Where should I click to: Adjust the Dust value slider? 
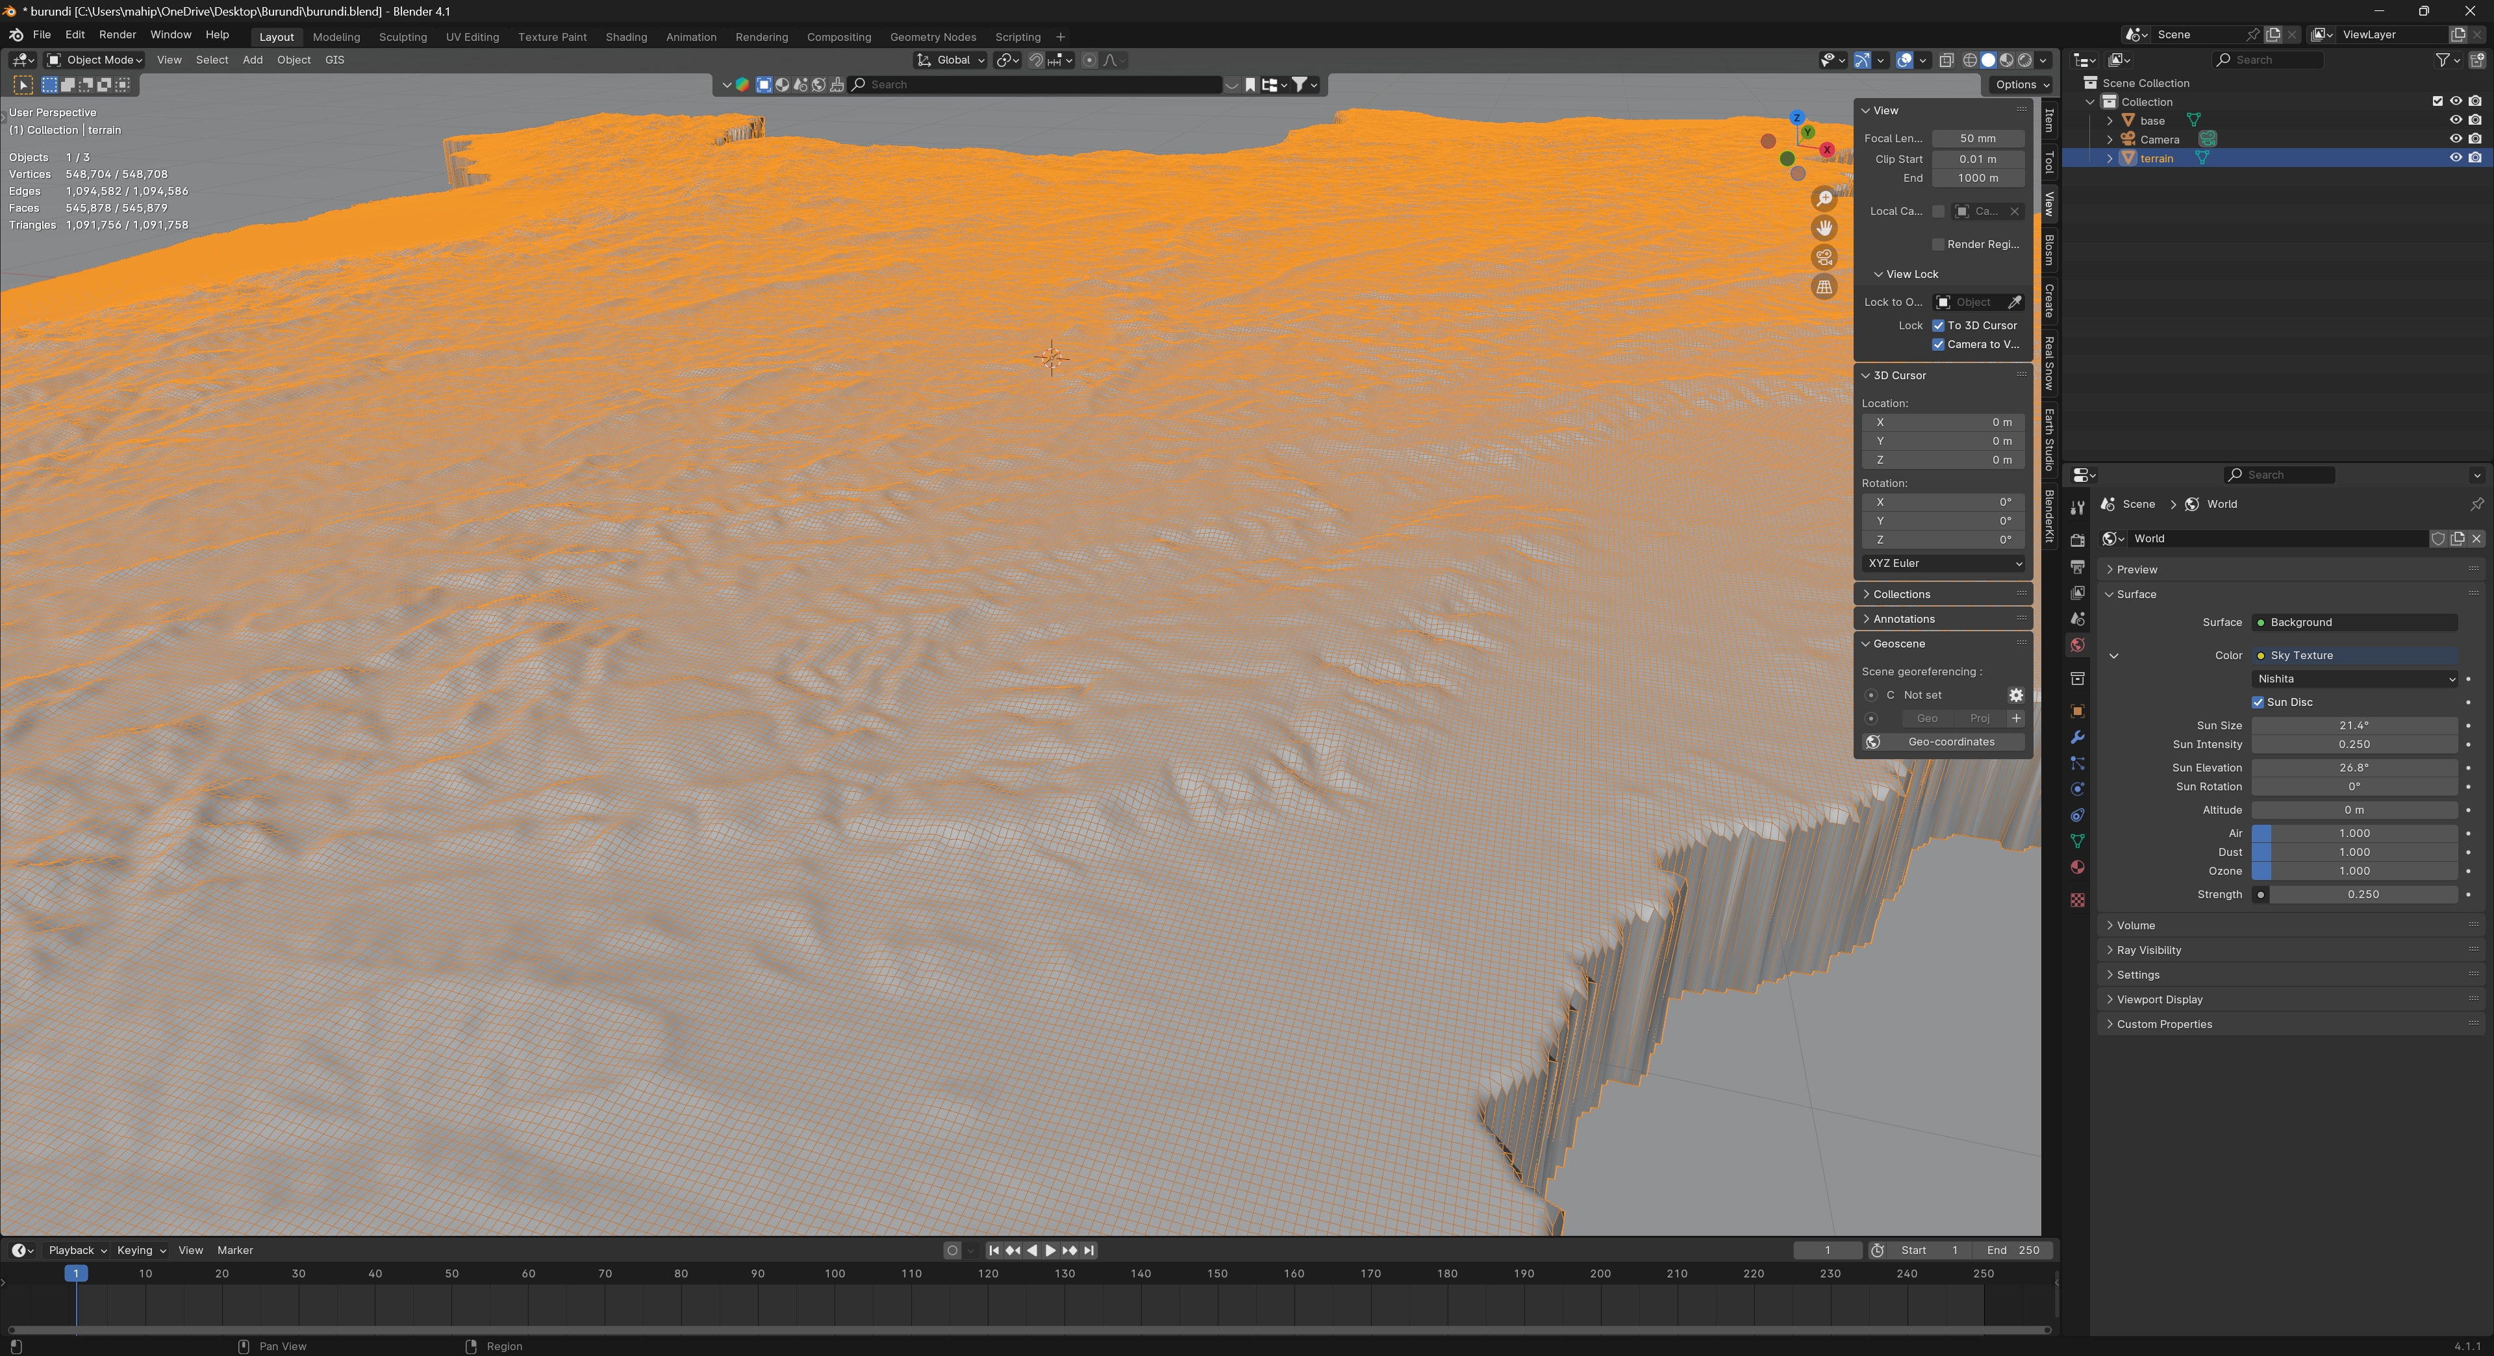tap(2354, 852)
